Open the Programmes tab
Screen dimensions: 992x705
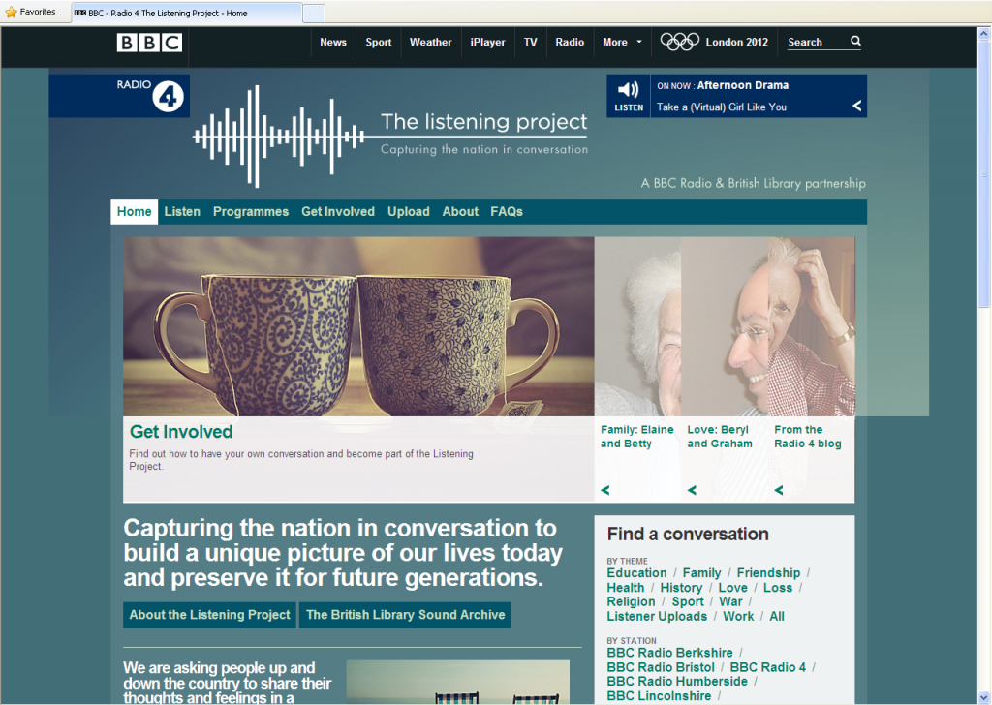[251, 212]
